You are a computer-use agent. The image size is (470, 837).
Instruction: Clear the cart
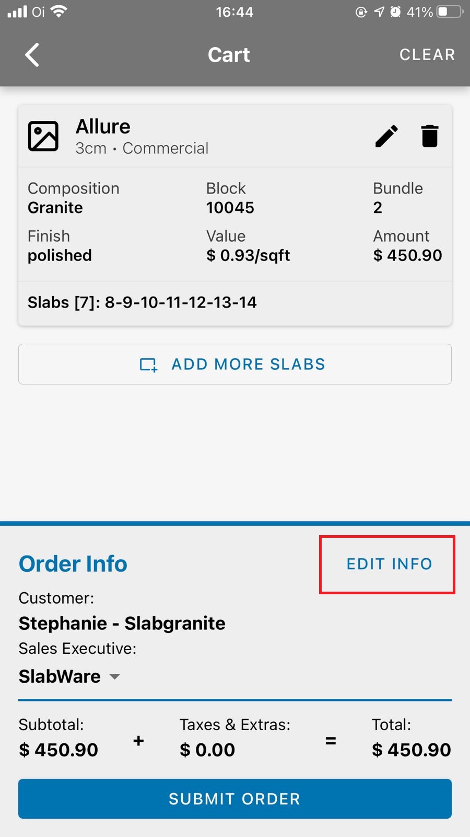pos(427,54)
